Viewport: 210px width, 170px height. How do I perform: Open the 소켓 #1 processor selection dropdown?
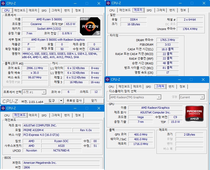(x=44, y=92)
